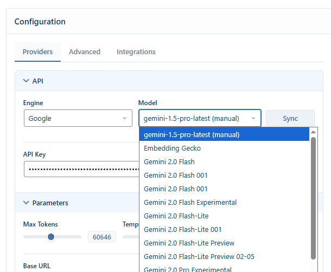Click the Model combo box dropdown arrow
This screenshot has width=331, height=272.
tap(253, 118)
